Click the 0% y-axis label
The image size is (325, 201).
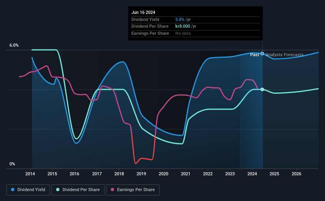click(x=12, y=164)
